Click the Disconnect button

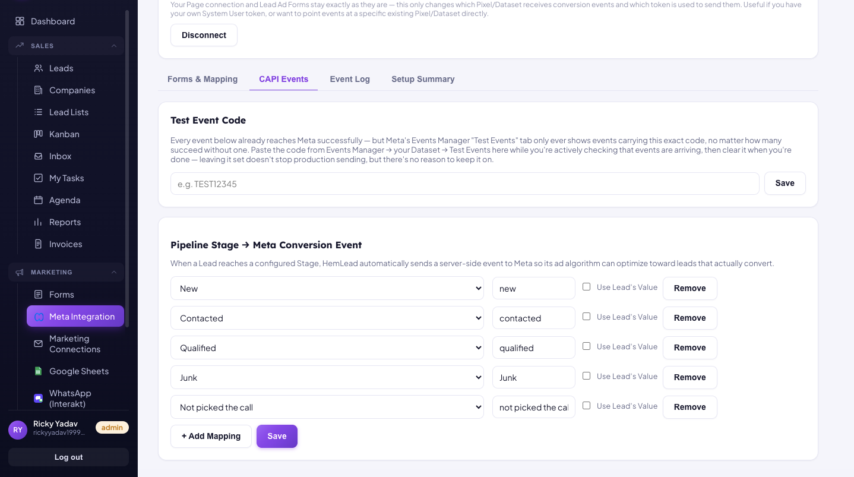[204, 35]
